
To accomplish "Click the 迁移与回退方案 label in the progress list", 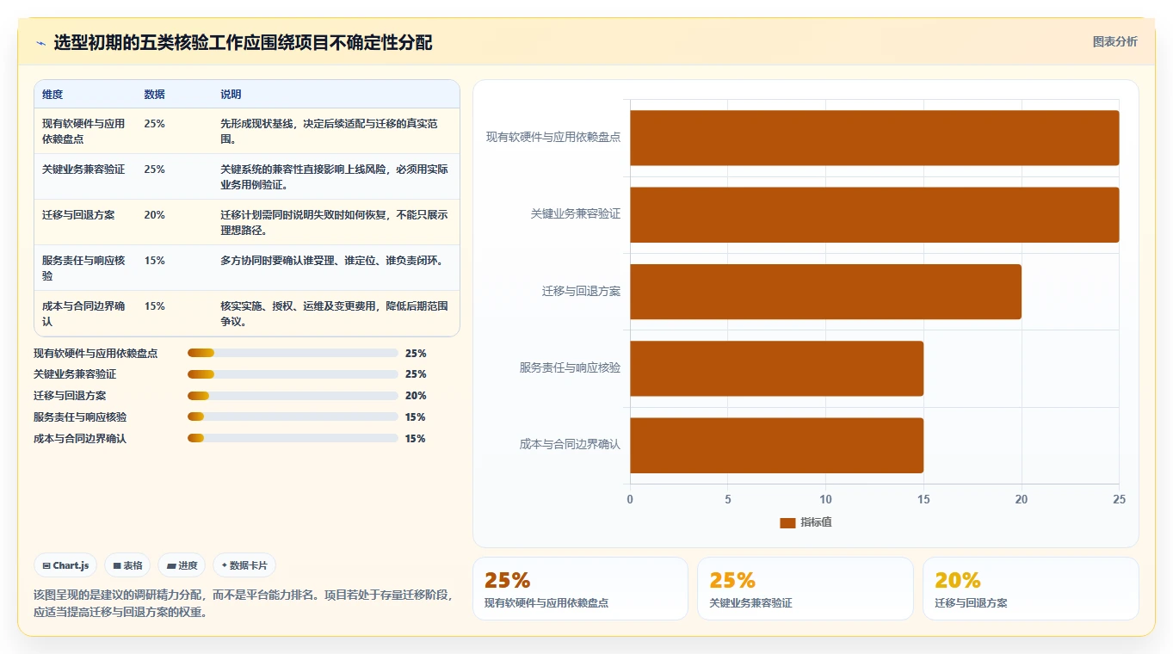I will click(70, 396).
